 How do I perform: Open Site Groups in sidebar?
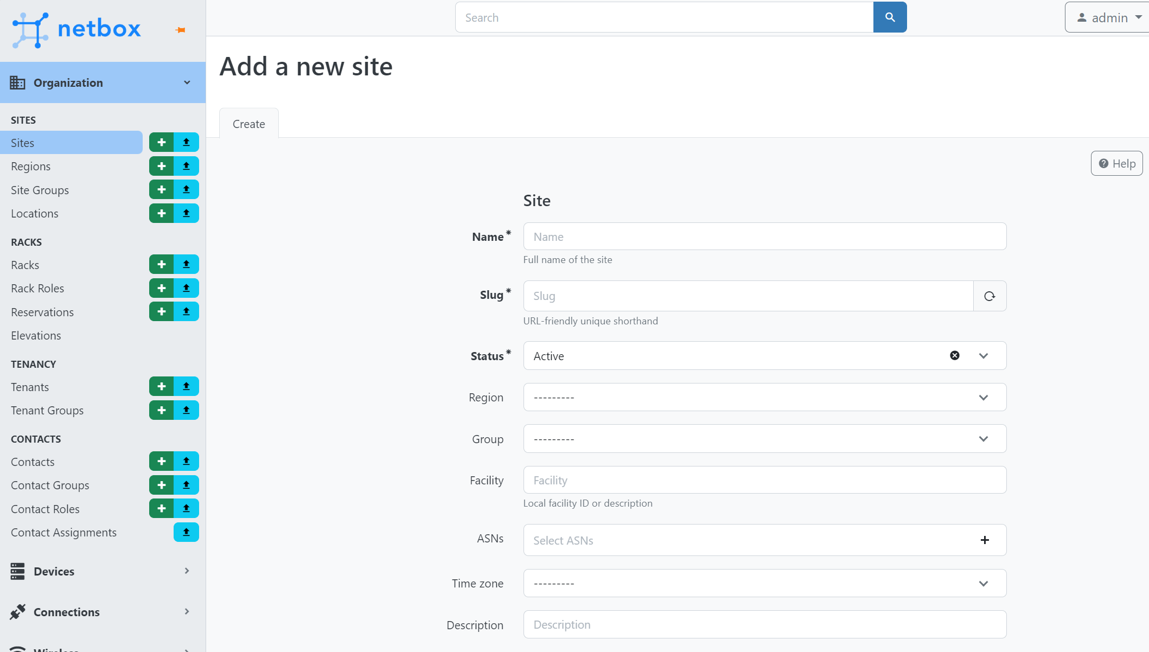pos(40,190)
